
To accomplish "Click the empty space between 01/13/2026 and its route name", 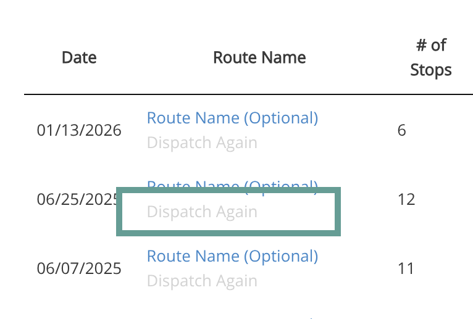I will click(x=134, y=131).
